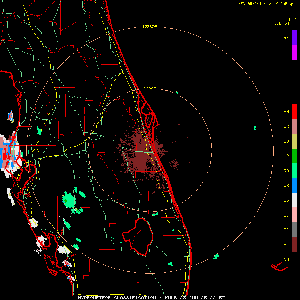Click the "50 NMI" range ring label
Viewport: 300px width, 300px height.
point(150,88)
